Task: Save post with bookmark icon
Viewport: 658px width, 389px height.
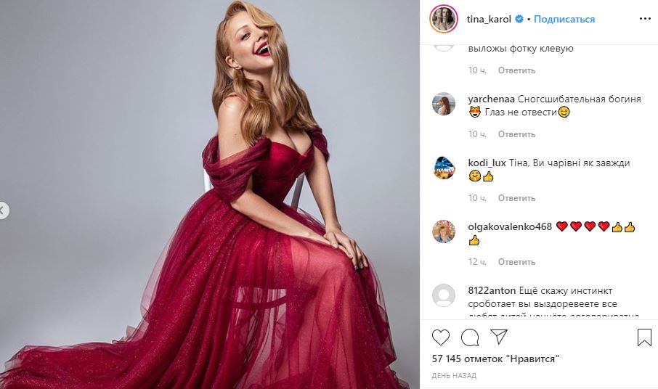Action: pos(644,337)
